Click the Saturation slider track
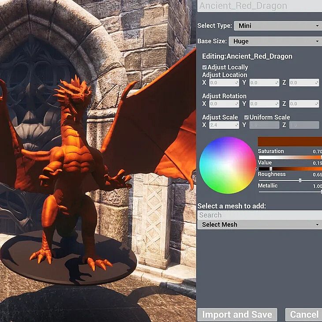Screen dimensions: 322x322 289,157
